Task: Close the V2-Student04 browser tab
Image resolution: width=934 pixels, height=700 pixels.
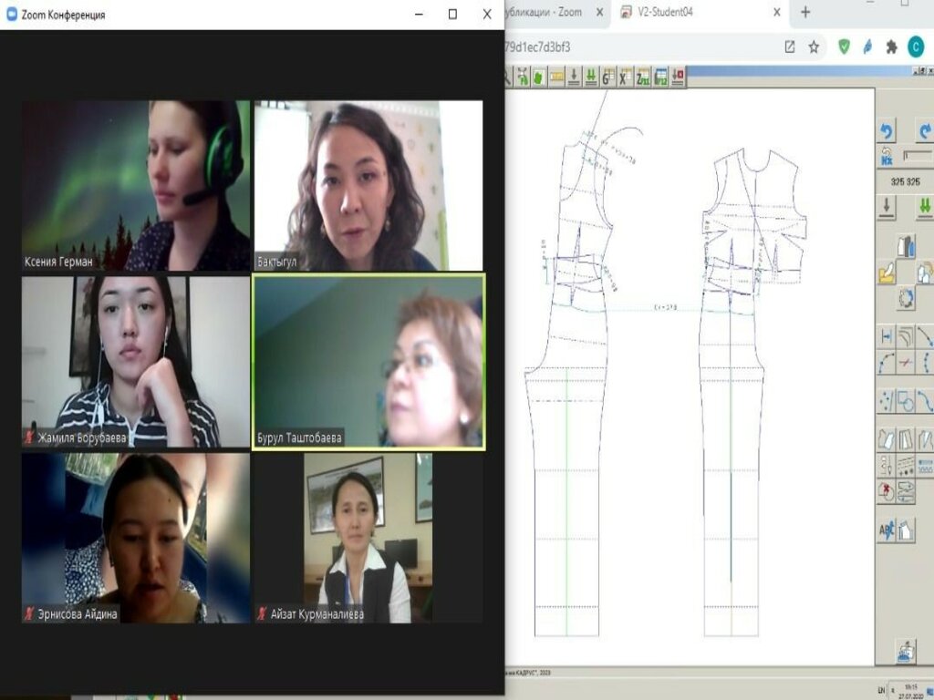Action: (777, 12)
